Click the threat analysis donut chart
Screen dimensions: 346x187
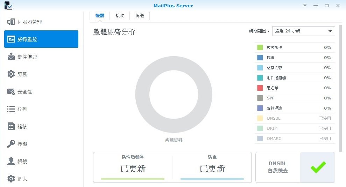click(174, 95)
